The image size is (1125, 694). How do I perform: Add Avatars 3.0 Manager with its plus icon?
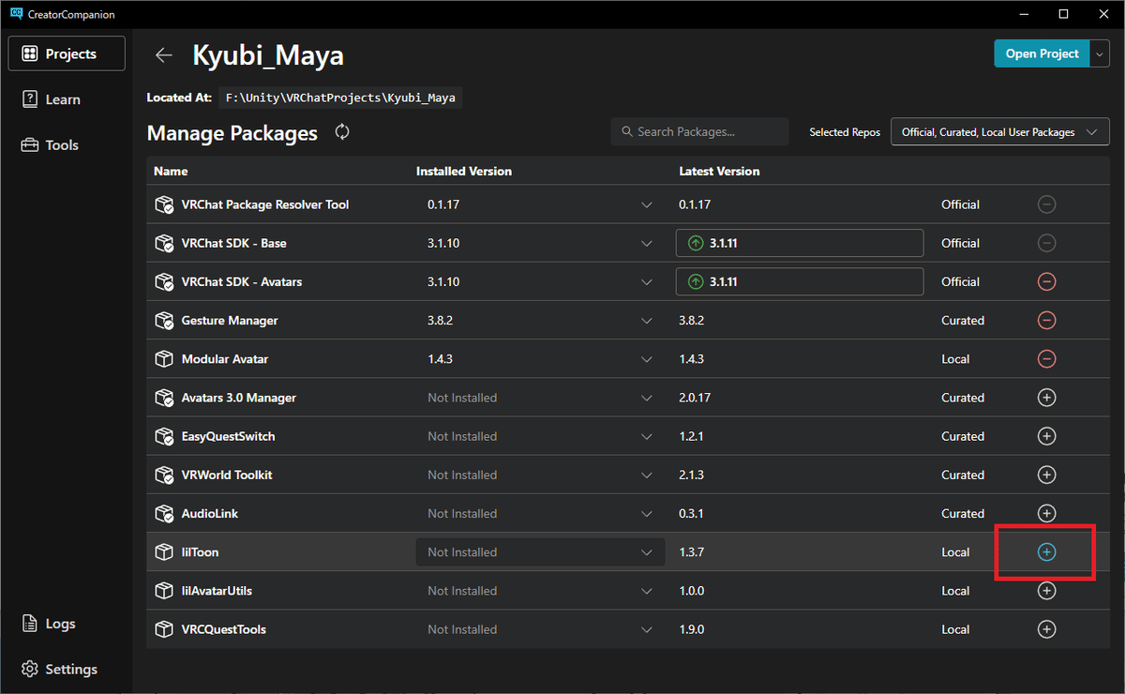1047,398
